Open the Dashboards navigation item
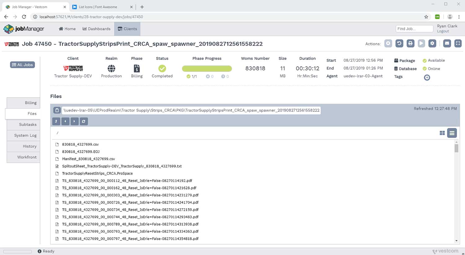465x255 pixels. point(96,29)
